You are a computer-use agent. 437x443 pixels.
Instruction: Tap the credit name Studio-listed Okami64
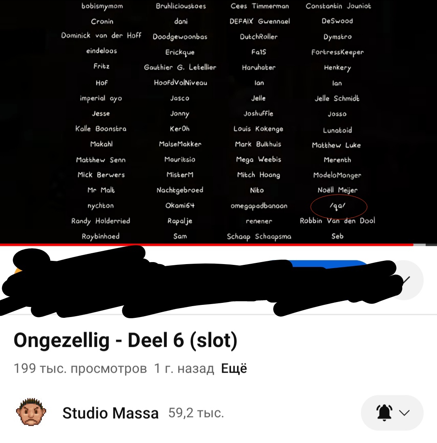coord(180,206)
